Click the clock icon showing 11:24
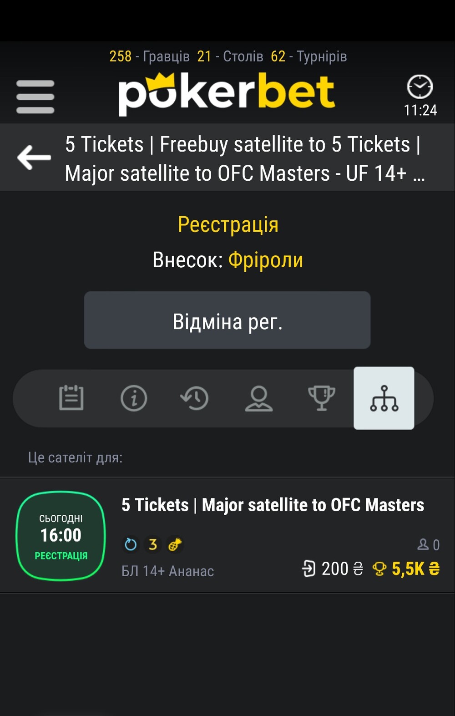Screen dimensions: 455x716 pyautogui.click(x=420, y=87)
